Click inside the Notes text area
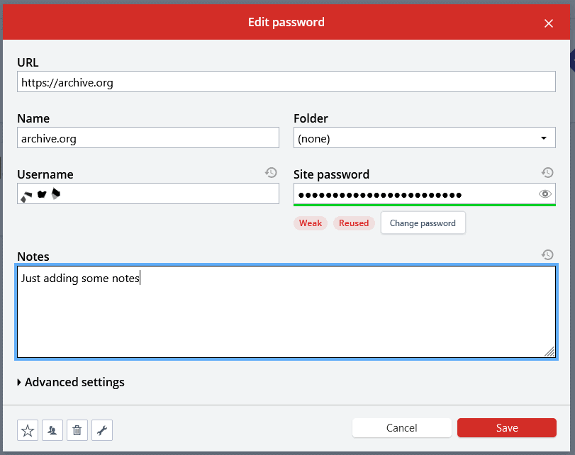This screenshot has height=455, width=575. click(x=286, y=312)
